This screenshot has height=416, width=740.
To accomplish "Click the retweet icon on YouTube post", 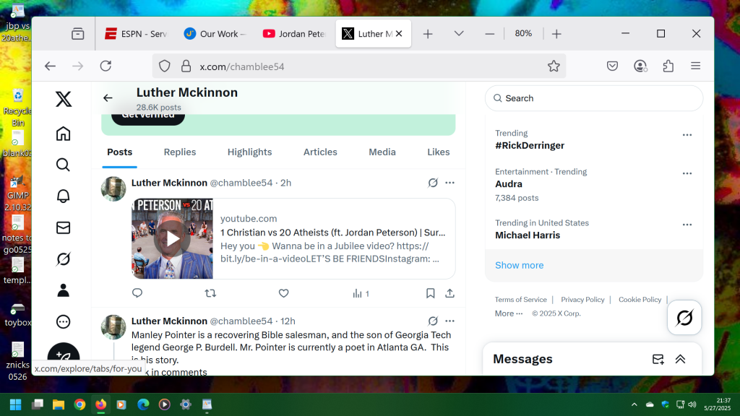I will pos(210,293).
